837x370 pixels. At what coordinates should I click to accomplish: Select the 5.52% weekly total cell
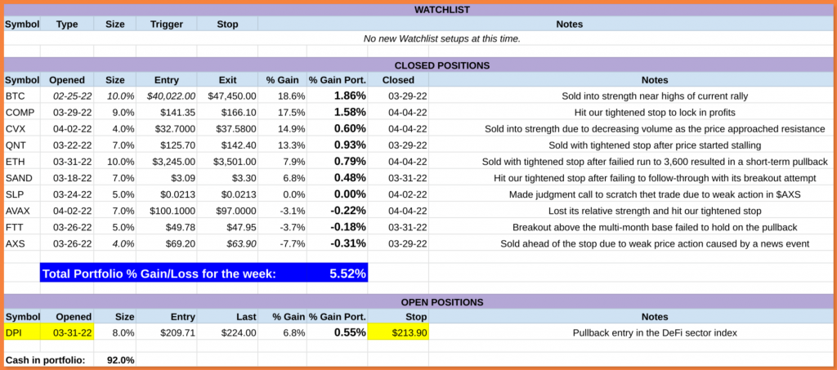348,274
